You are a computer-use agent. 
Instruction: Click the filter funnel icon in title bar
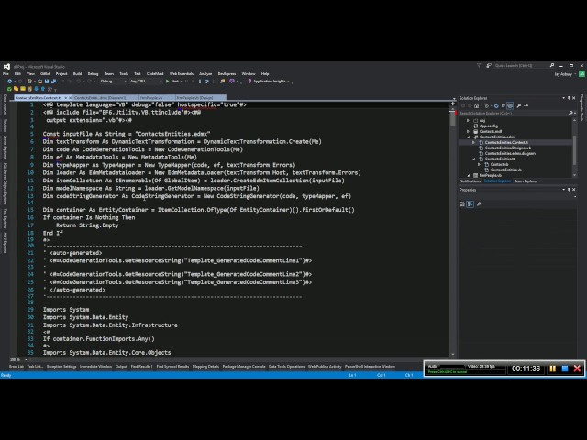479,66
